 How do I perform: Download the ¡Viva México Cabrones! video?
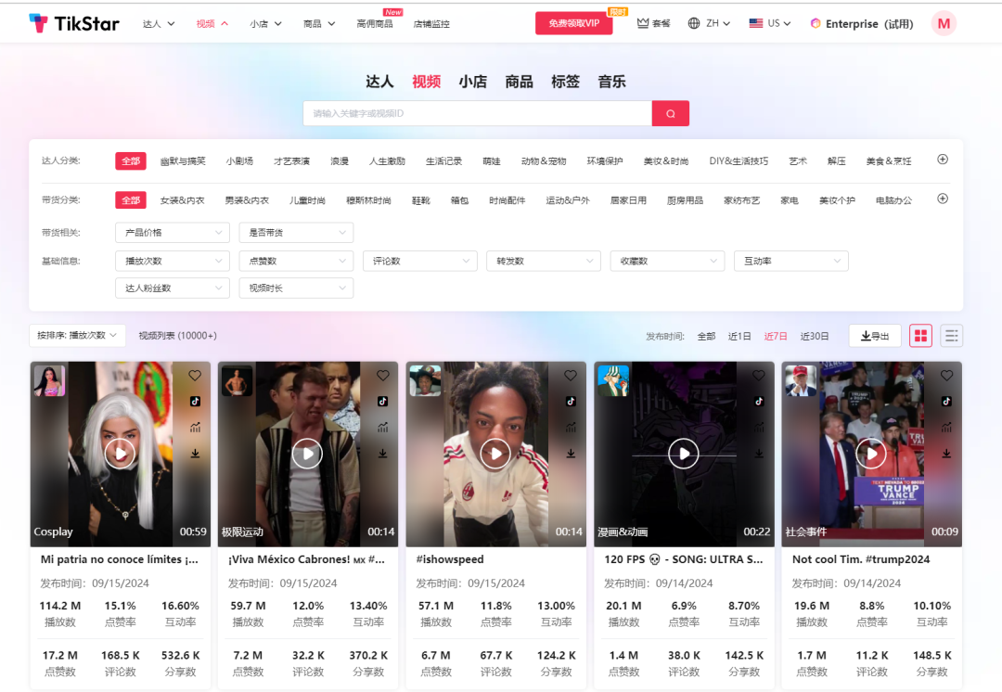pyautogui.click(x=382, y=454)
